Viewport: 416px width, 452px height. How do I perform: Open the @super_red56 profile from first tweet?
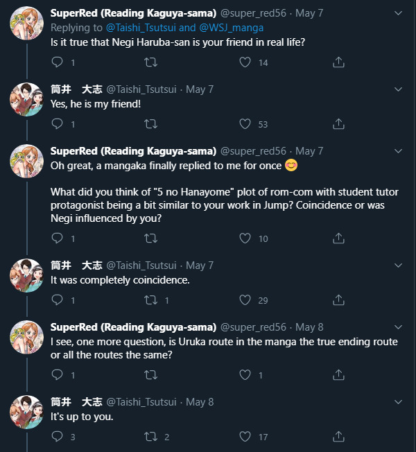(x=254, y=14)
